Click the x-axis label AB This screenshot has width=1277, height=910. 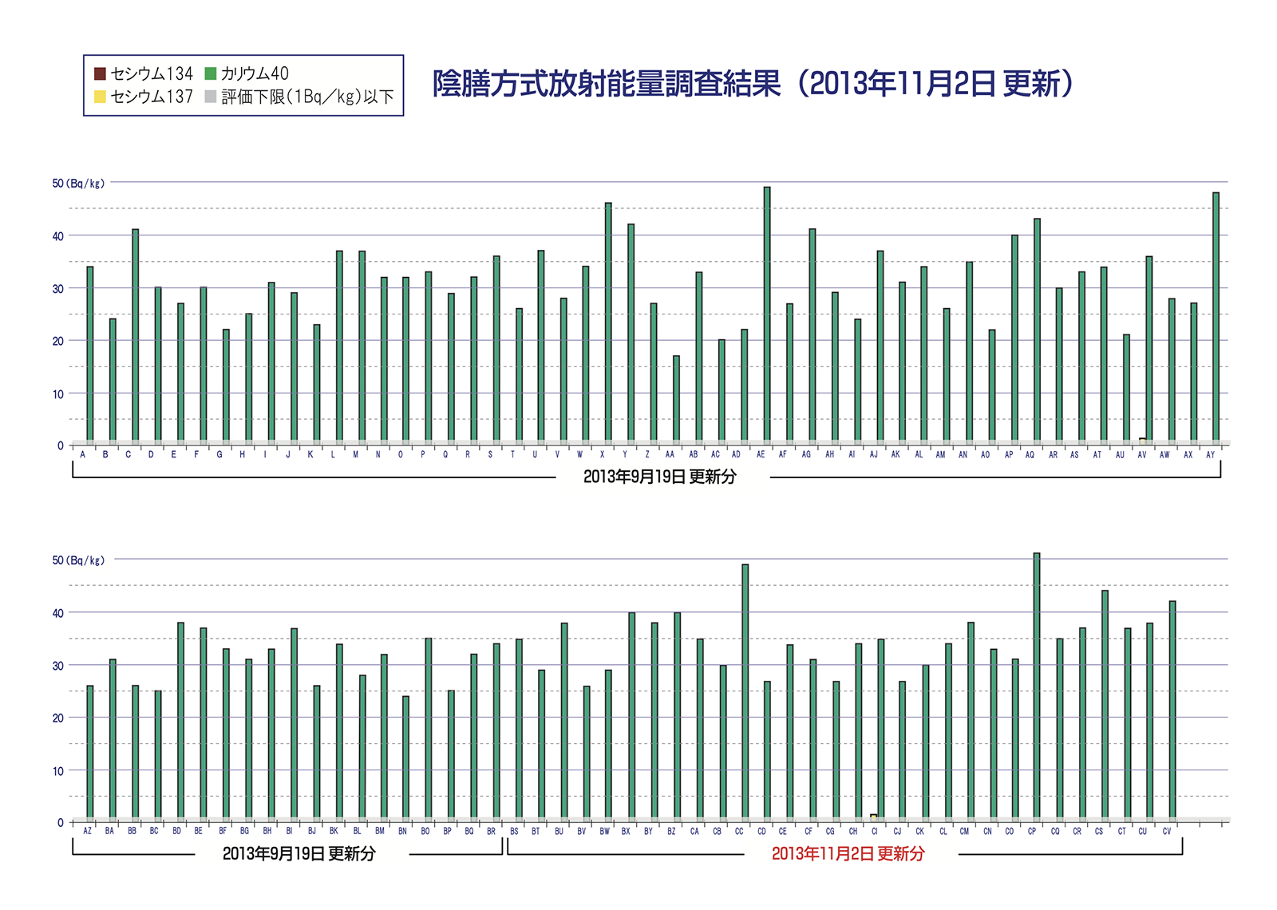[x=693, y=454]
